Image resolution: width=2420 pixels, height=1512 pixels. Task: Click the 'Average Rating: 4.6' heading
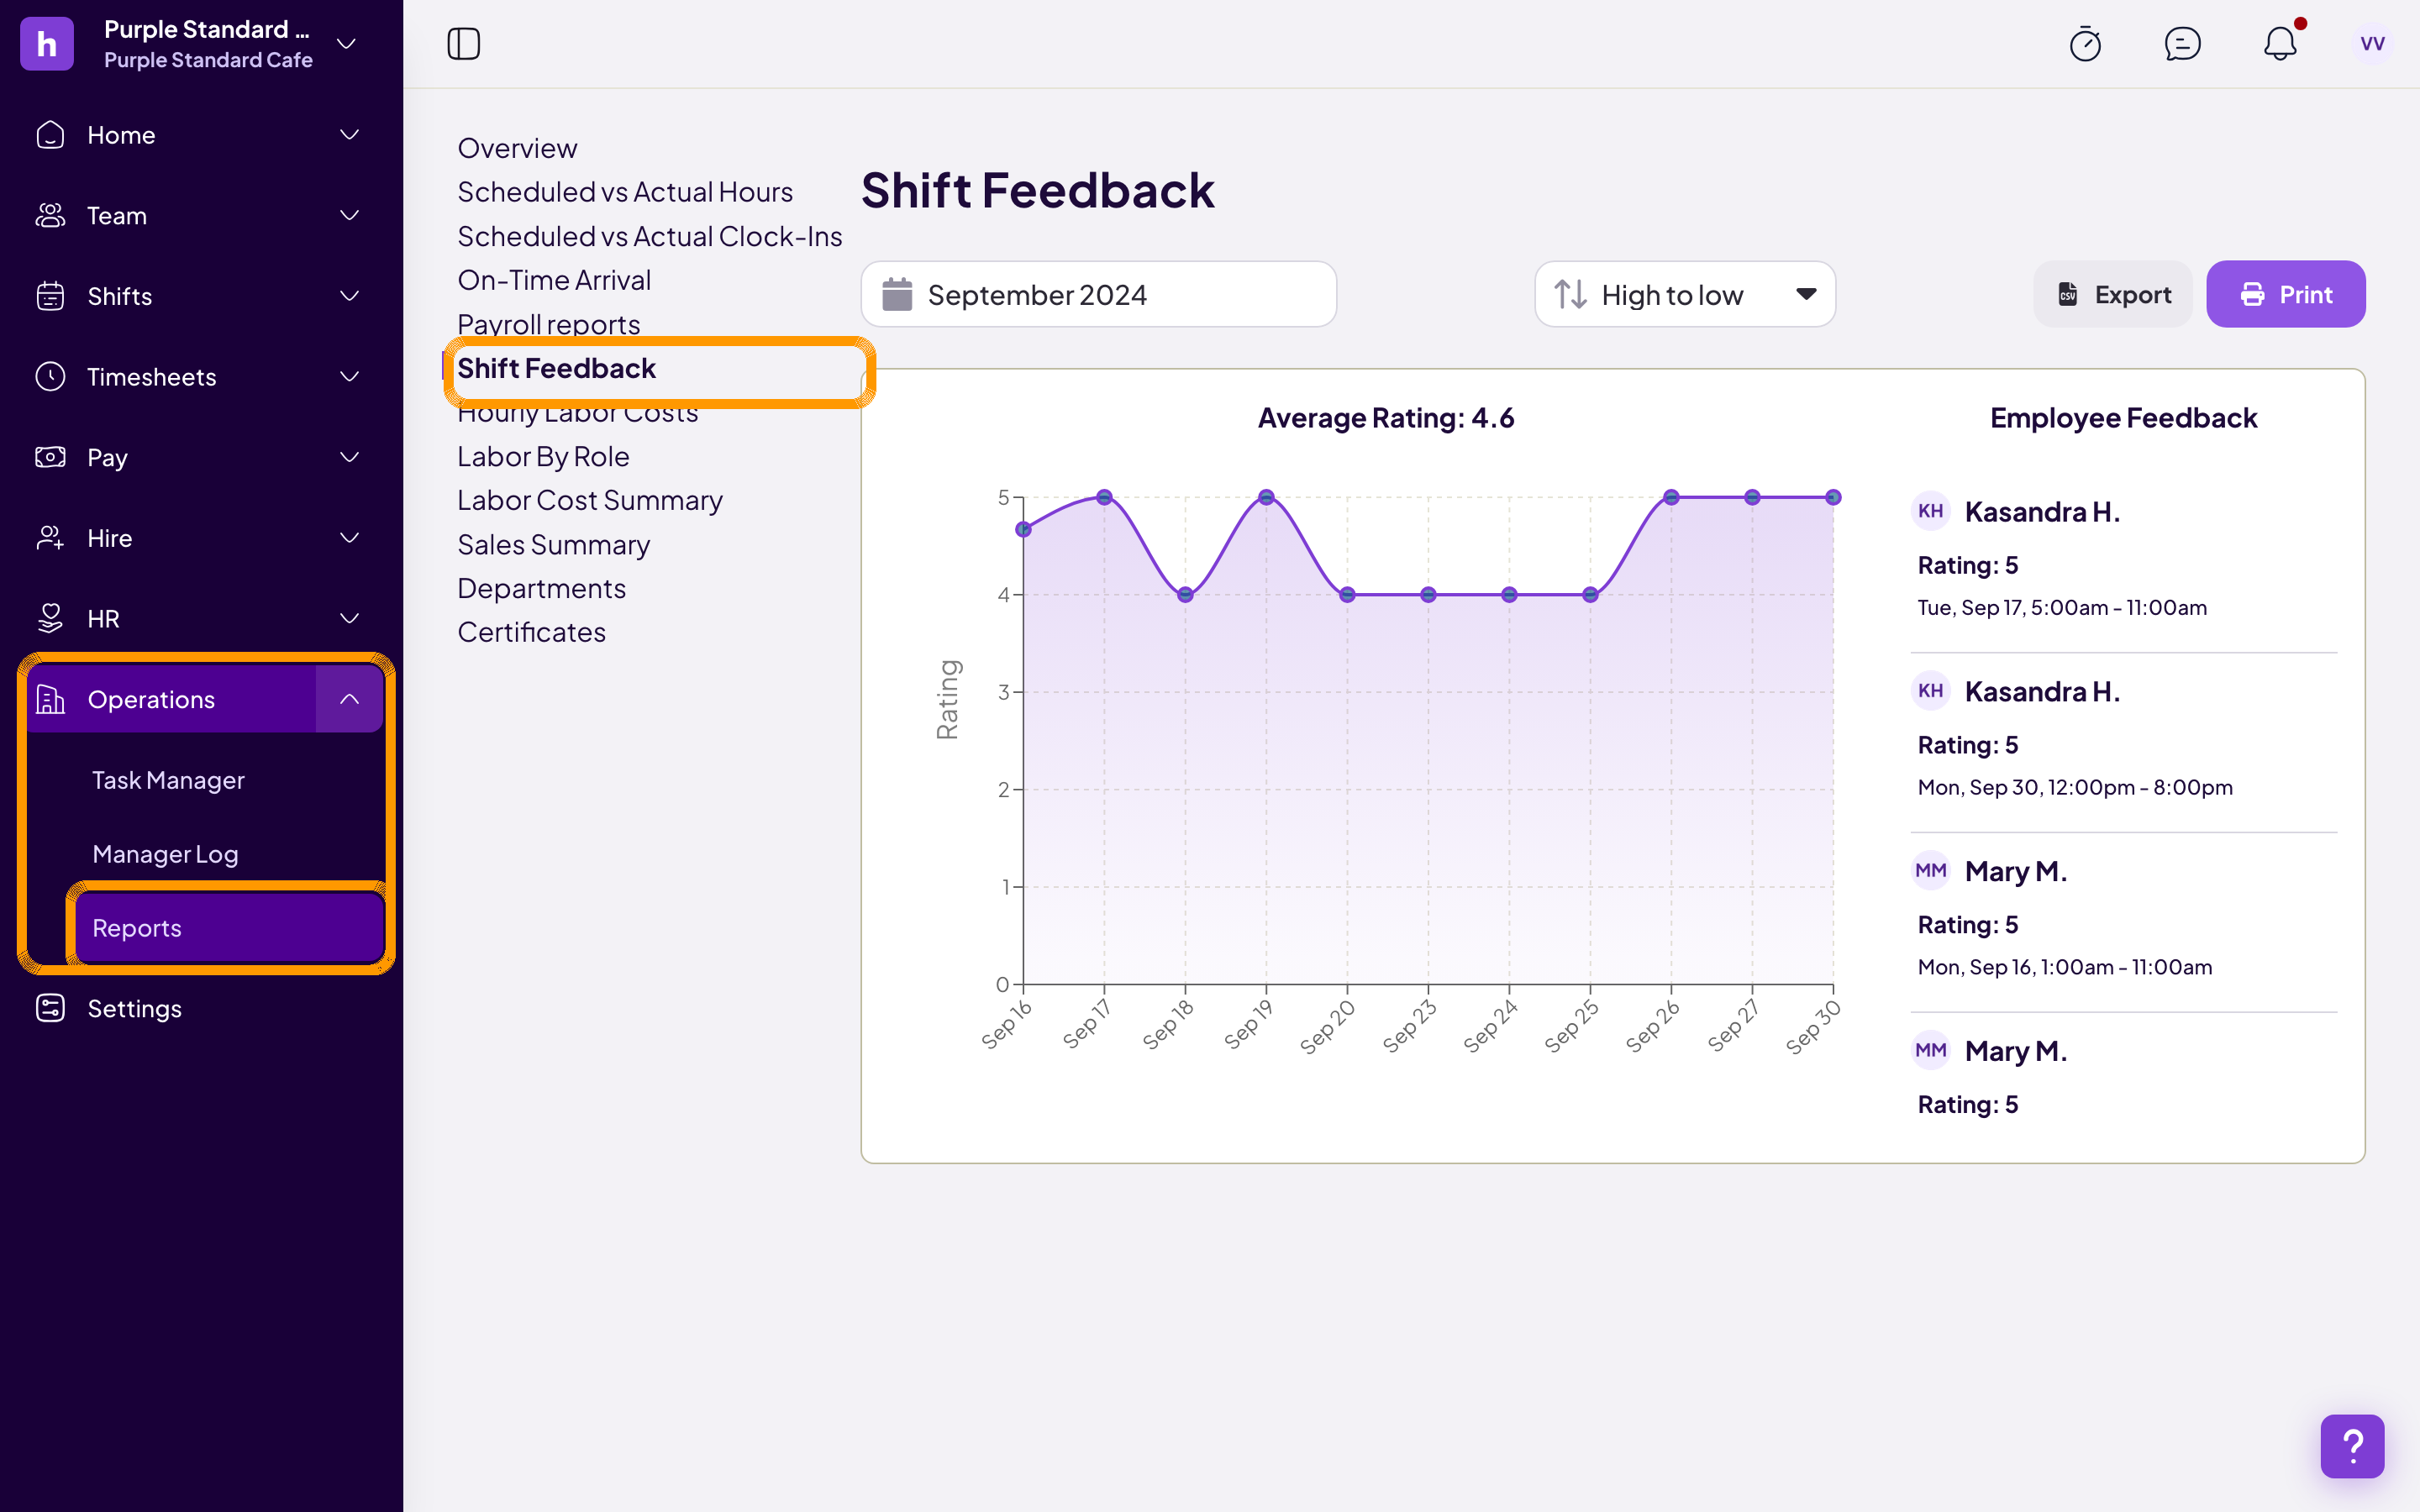click(x=1385, y=418)
